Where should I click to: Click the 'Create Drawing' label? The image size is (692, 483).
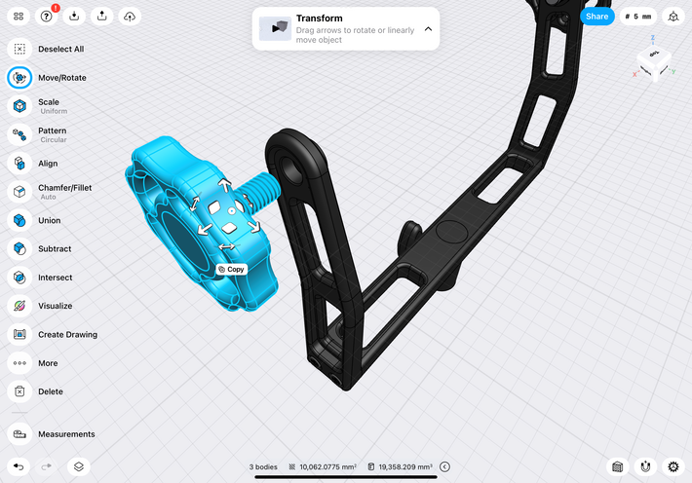point(67,334)
